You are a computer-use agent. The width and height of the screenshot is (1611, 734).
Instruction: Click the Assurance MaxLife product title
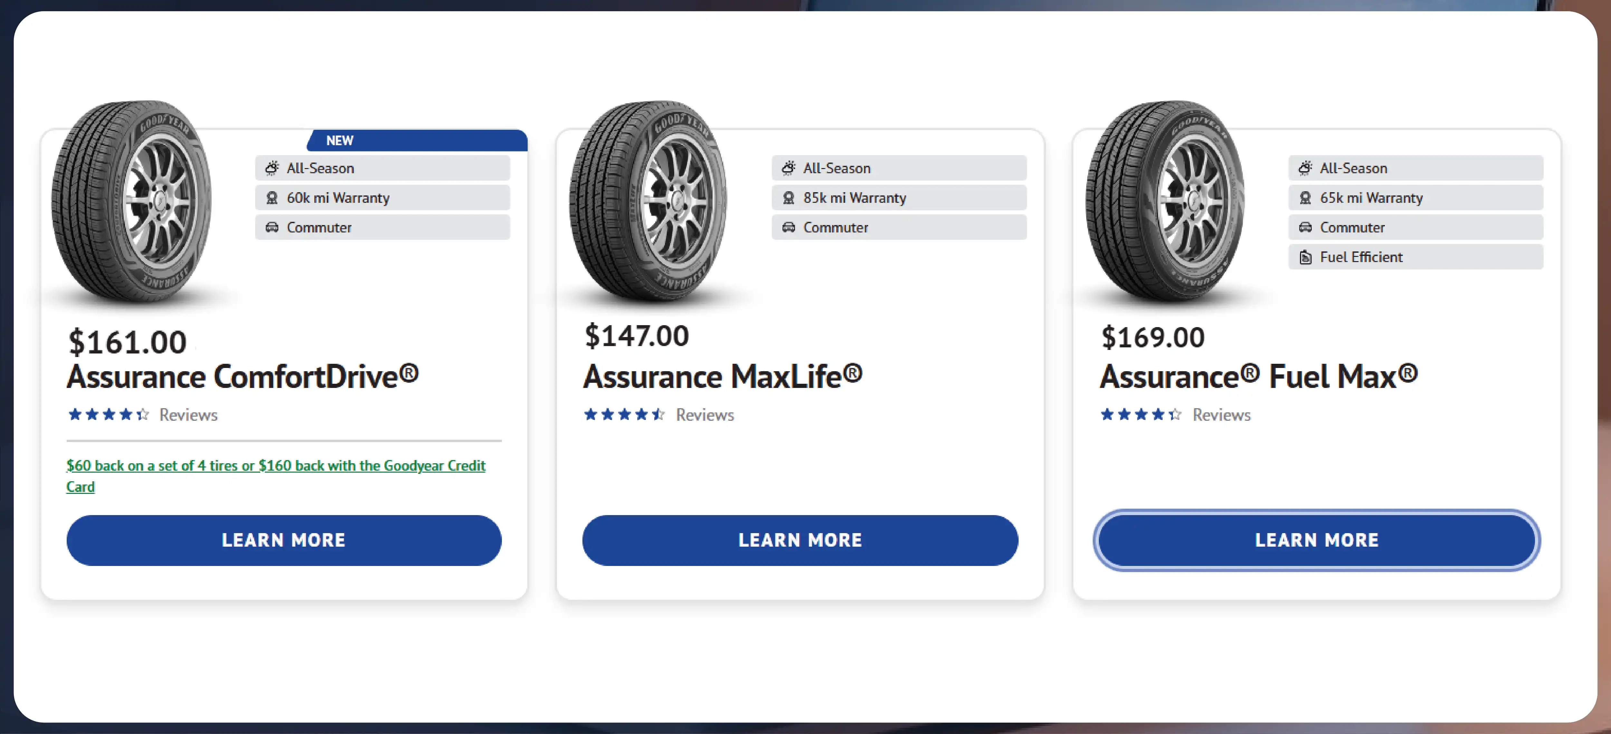coord(722,377)
